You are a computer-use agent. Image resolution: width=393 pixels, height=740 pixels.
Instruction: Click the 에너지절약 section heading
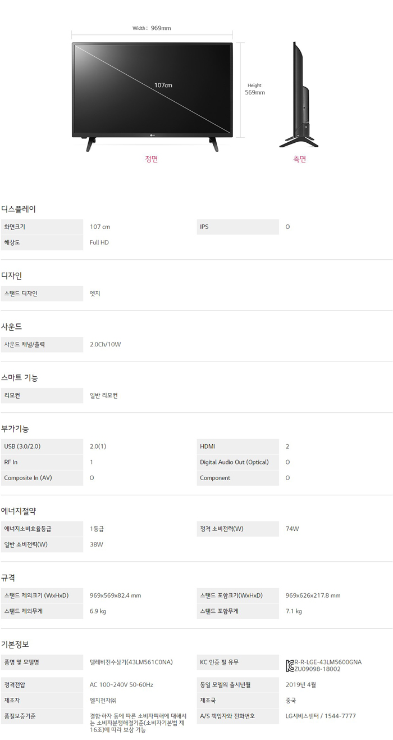pos(19,511)
